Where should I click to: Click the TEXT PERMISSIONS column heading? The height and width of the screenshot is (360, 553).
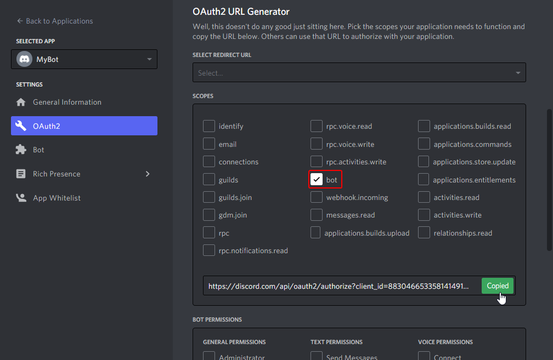click(x=336, y=342)
